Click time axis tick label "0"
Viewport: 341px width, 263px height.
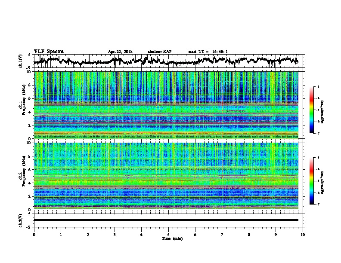tap(34, 235)
